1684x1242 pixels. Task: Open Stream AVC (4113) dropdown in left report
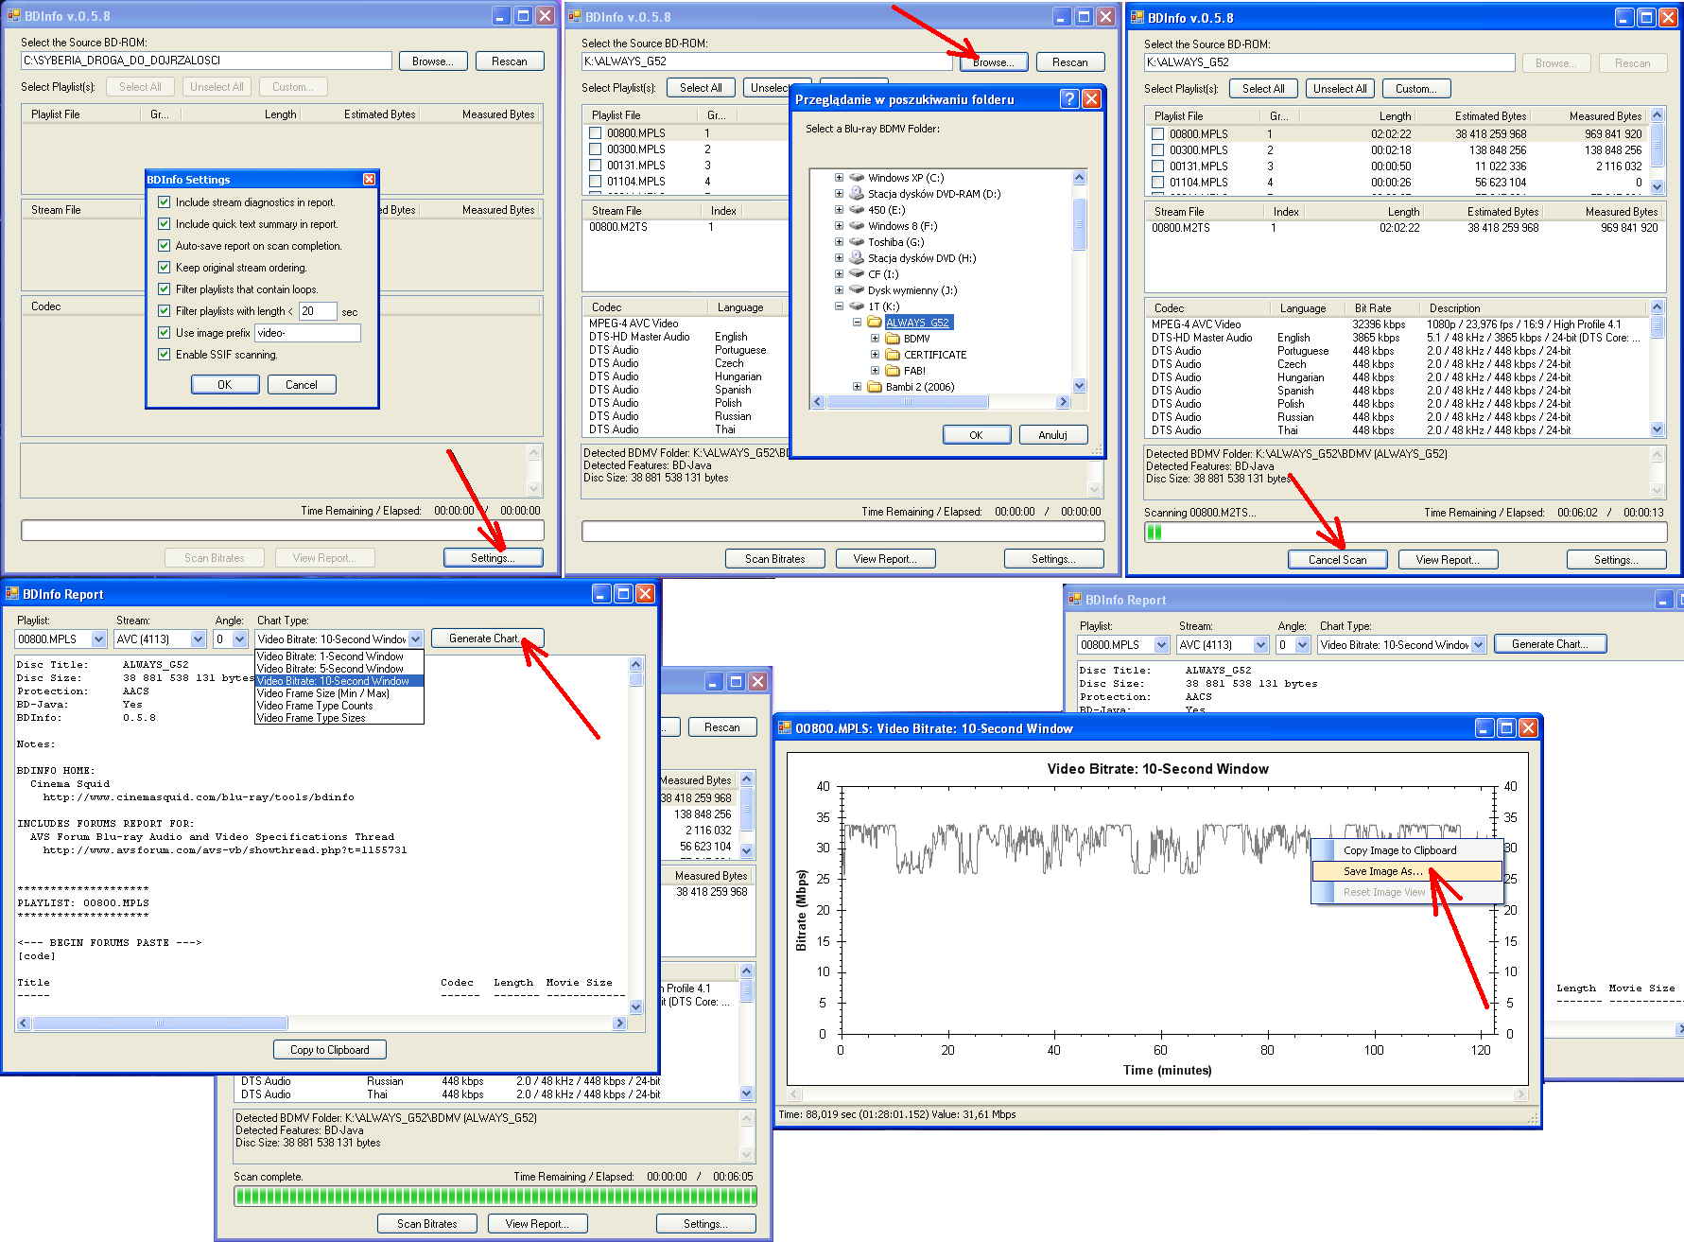[x=198, y=639]
